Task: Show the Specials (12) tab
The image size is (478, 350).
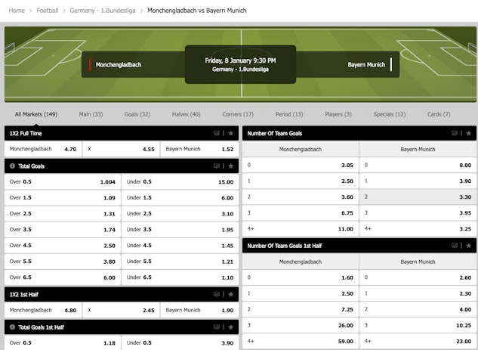Action: (x=390, y=114)
